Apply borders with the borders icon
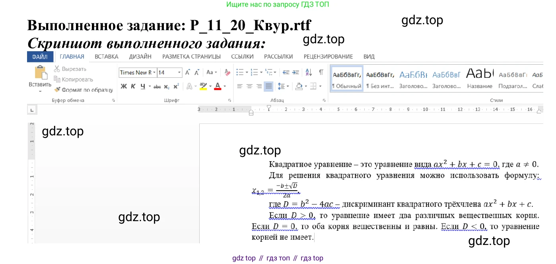Screen dimensions: 556x264 pyautogui.click(x=313, y=86)
